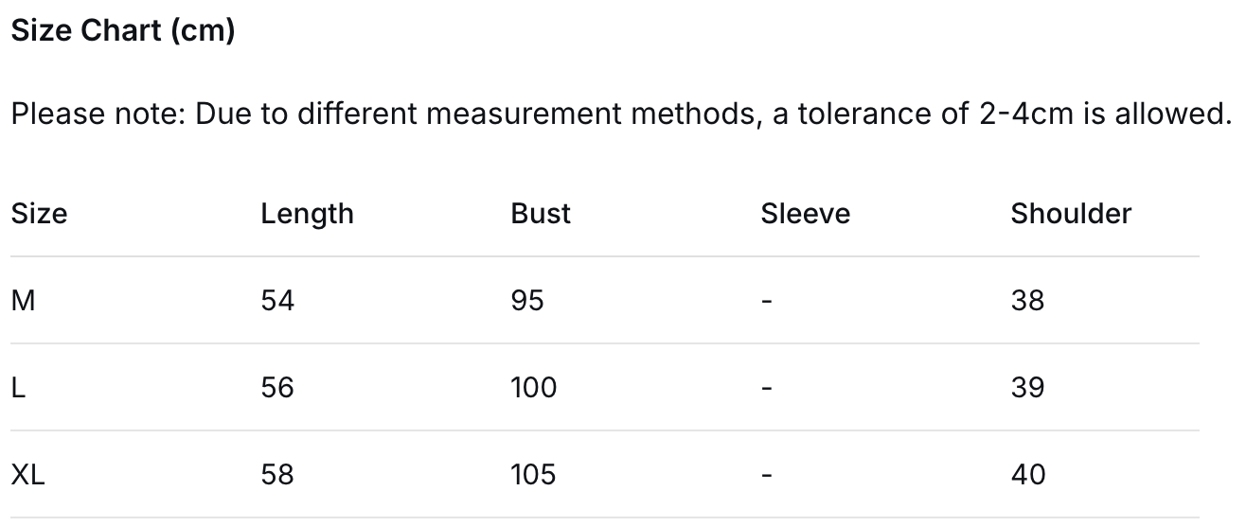Click length value 58 in XL row
Screen dimensions: 1246x526
pyautogui.click(x=277, y=474)
